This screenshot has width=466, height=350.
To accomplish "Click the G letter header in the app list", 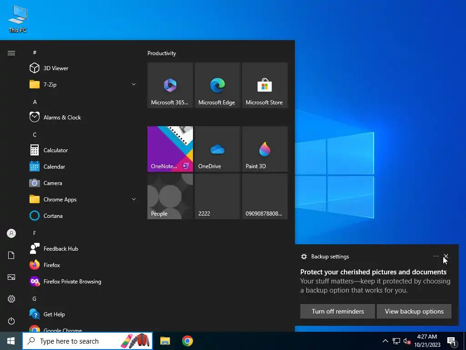I will (35, 299).
